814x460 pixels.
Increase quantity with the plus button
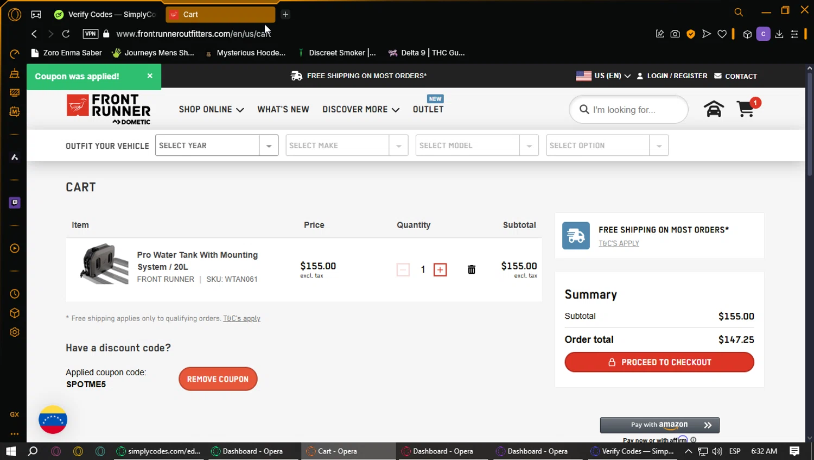coord(440,269)
